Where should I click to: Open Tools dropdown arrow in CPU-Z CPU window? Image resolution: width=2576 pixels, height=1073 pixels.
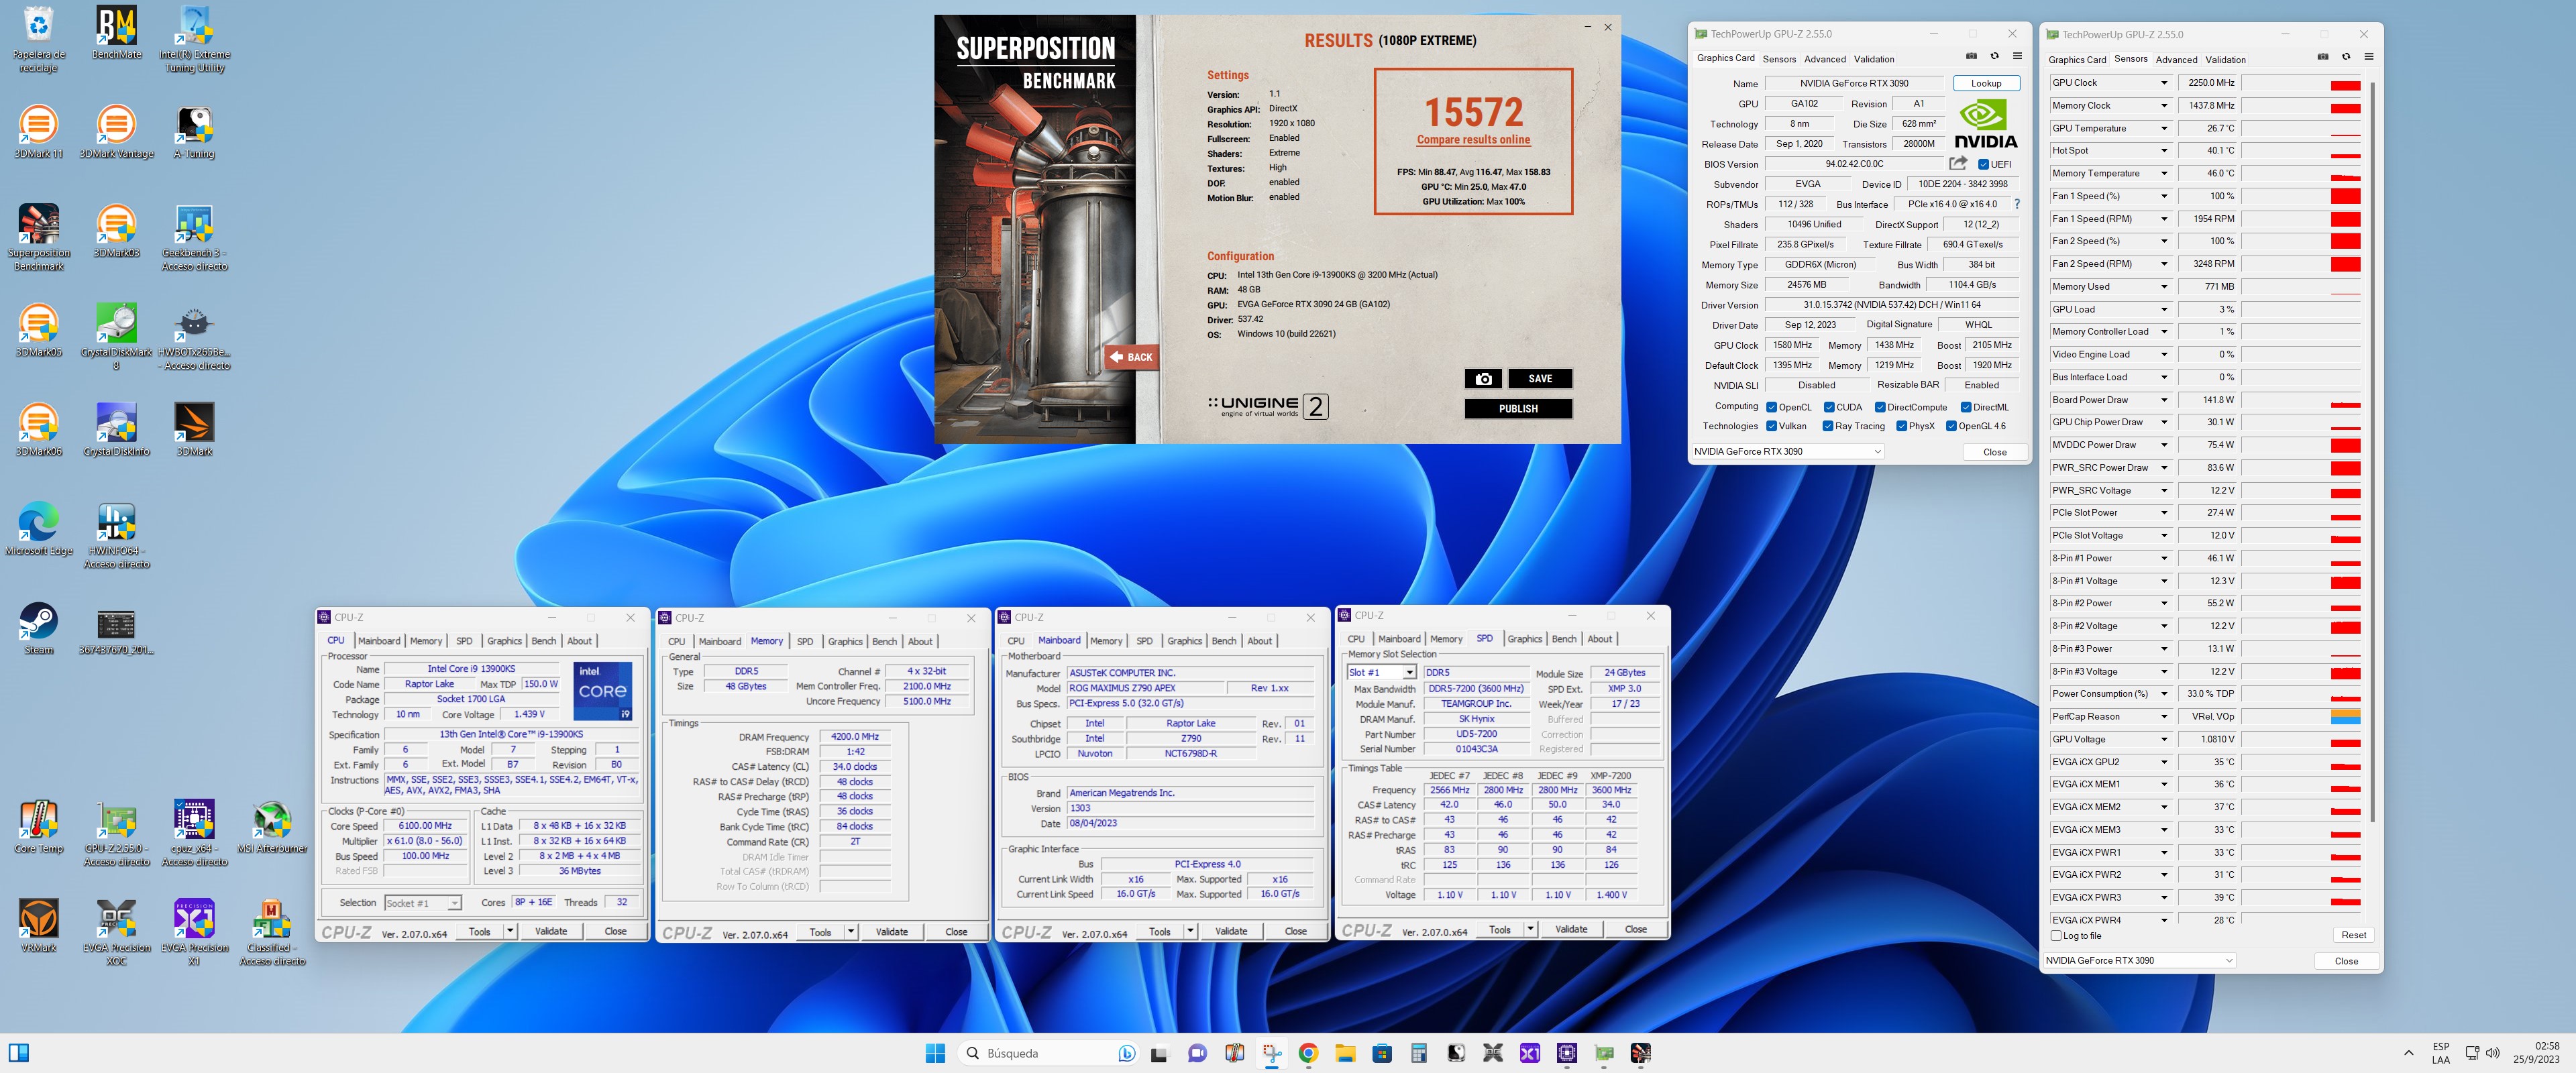point(510,931)
